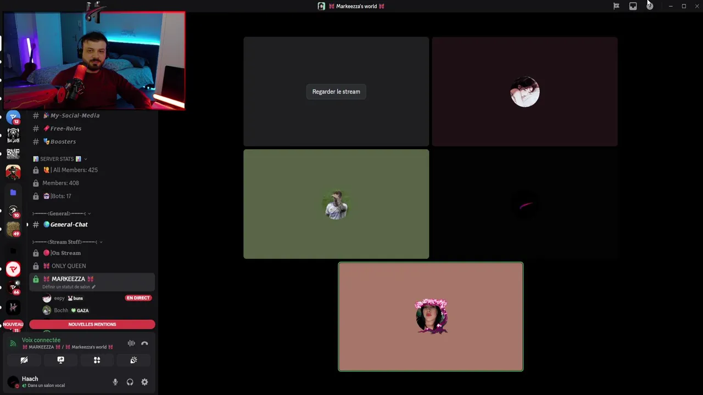Toggle noise suppression waveform icon
The height and width of the screenshot is (395, 703).
(131, 343)
